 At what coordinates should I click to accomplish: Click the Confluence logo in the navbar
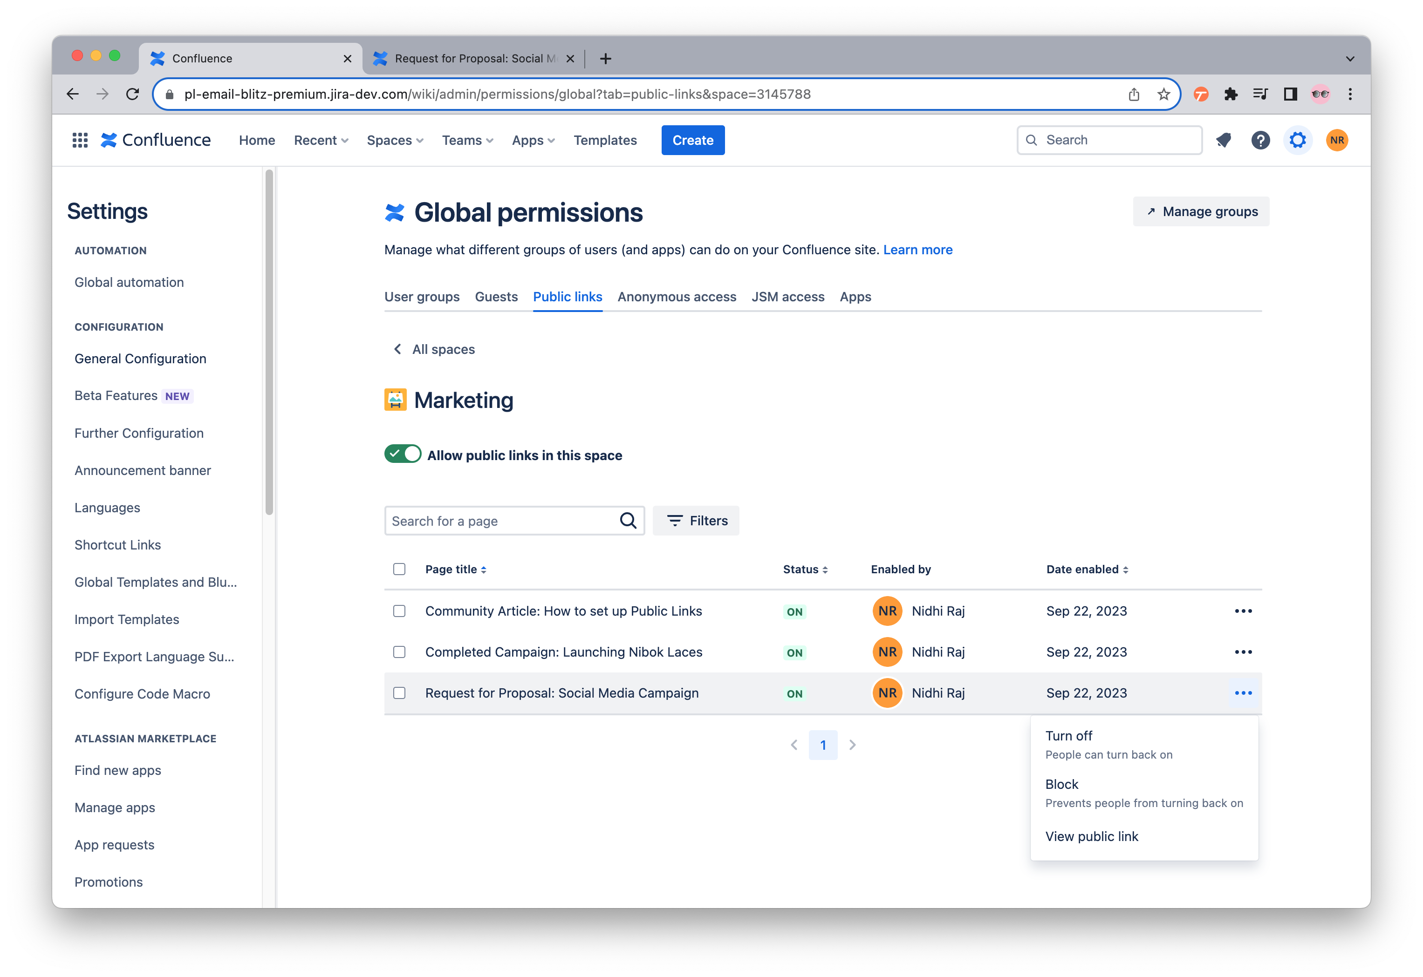tap(156, 140)
